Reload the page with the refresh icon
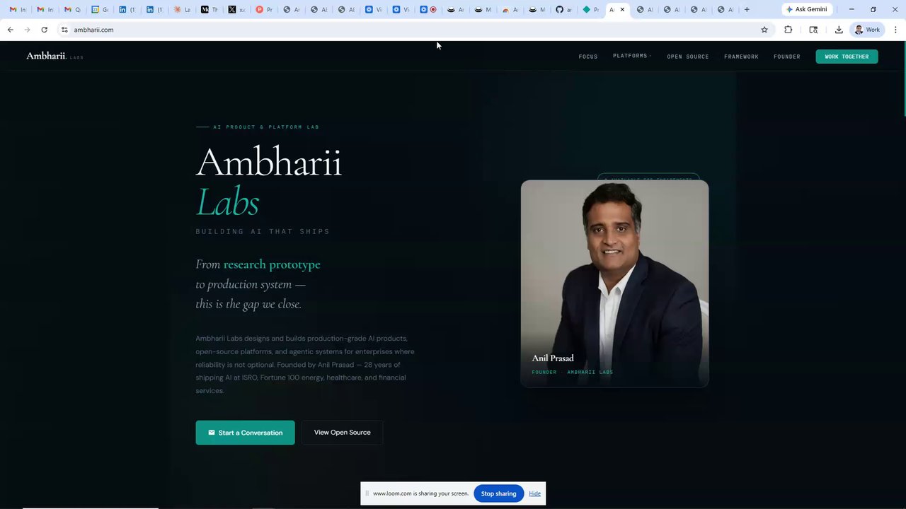Image resolution: width=906 pixels, height=509 pixels. (44, 30)
